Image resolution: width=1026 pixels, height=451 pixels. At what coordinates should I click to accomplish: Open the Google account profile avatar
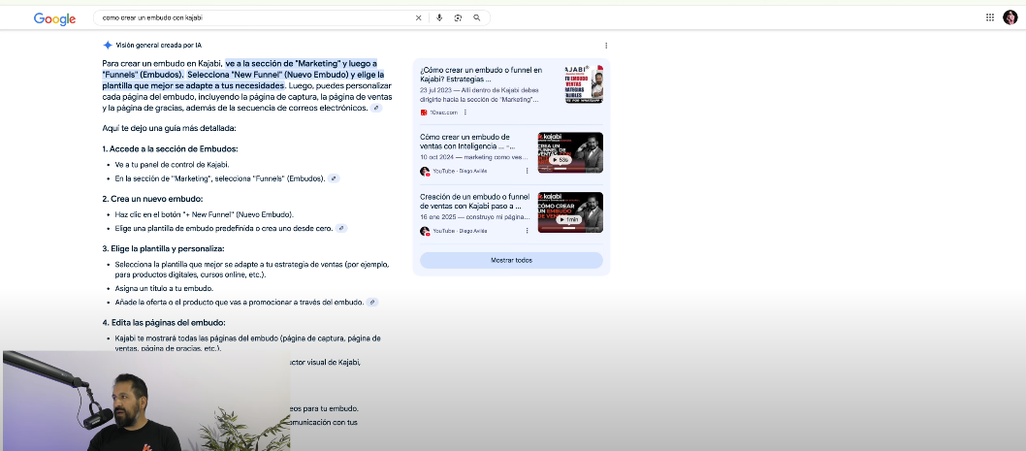tap(1010, 17)
